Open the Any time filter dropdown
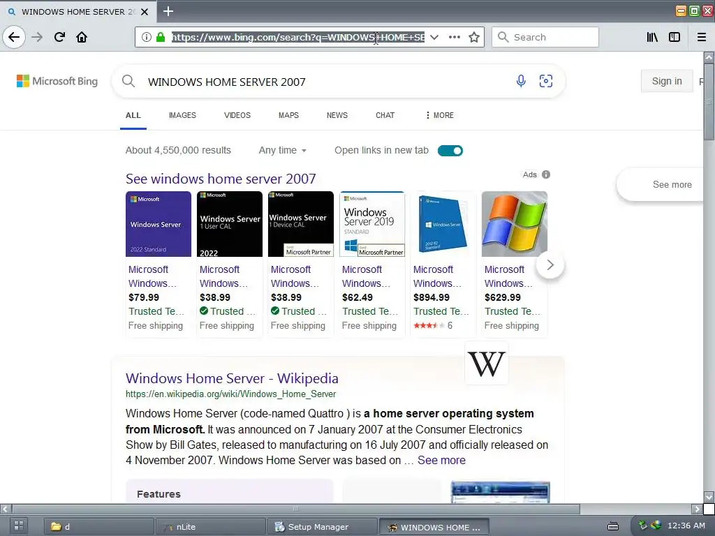715x536 pixels. pos(283,151)
